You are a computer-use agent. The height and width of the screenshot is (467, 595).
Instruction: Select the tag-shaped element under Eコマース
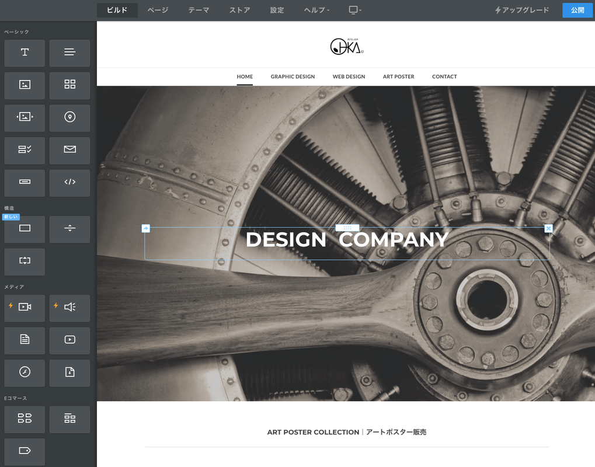[x=25, y=452]
